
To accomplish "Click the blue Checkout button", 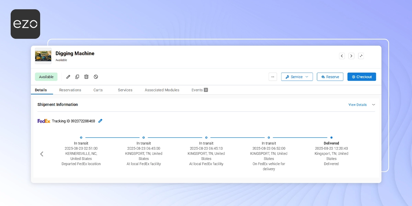I will tap(362, 77).
